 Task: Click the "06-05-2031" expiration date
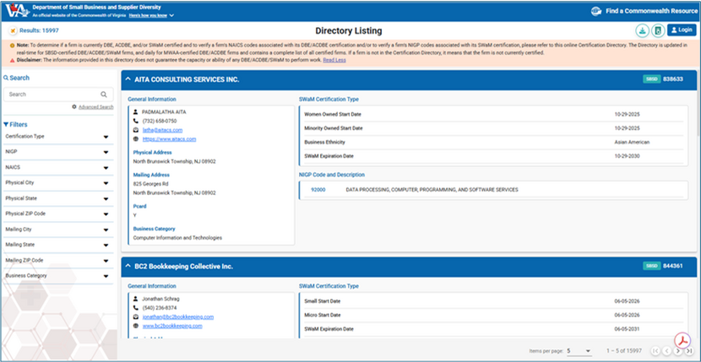click(628, 329)
